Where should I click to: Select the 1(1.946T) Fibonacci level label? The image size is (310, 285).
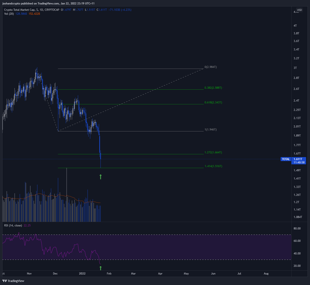[211, 129]
